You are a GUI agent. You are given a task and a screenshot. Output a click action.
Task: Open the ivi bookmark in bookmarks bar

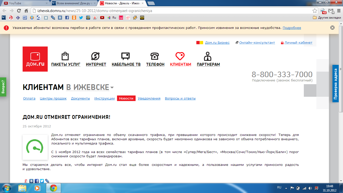121,18
